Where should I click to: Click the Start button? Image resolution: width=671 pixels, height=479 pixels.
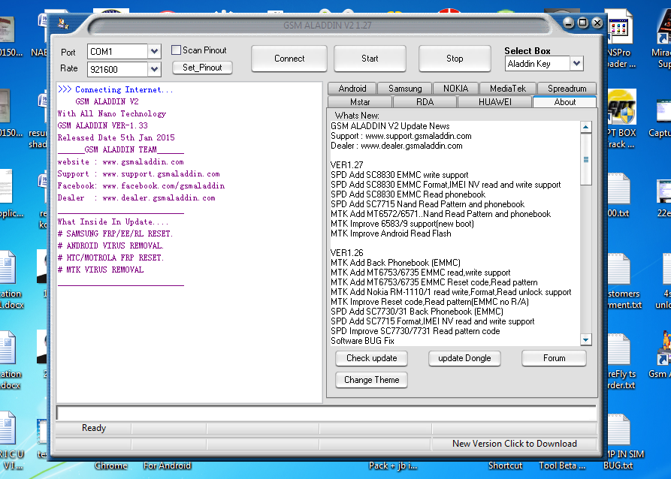pos(370,59)
